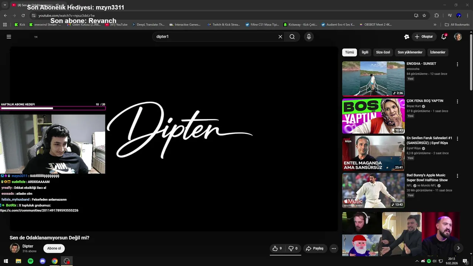The width and height of the screenshot is (473, 266).
Task: Open Spotify from the taskbar
Action: tap(30, 261)
